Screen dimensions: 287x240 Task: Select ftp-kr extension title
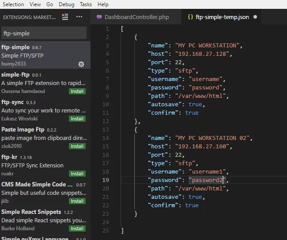pos(9,157)
